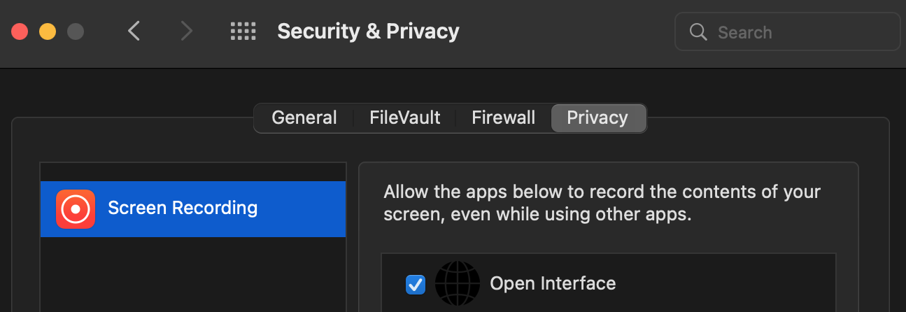Viewport: 906px width, 312px height.
Task: Switch to the Firewall tab
Action: [x=504, y=118]
